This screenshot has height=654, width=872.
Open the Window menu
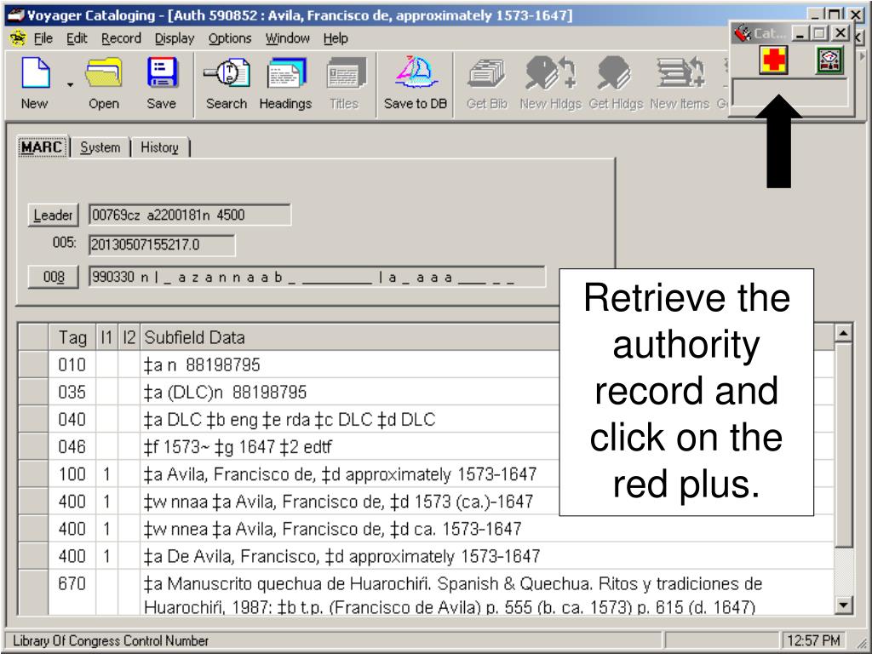[288, 38]
